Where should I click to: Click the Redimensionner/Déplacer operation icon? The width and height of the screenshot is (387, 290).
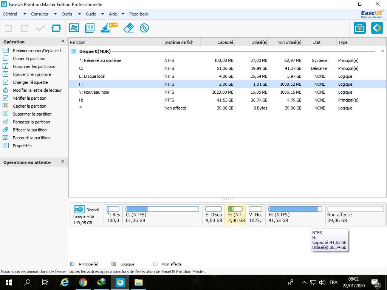5,50
